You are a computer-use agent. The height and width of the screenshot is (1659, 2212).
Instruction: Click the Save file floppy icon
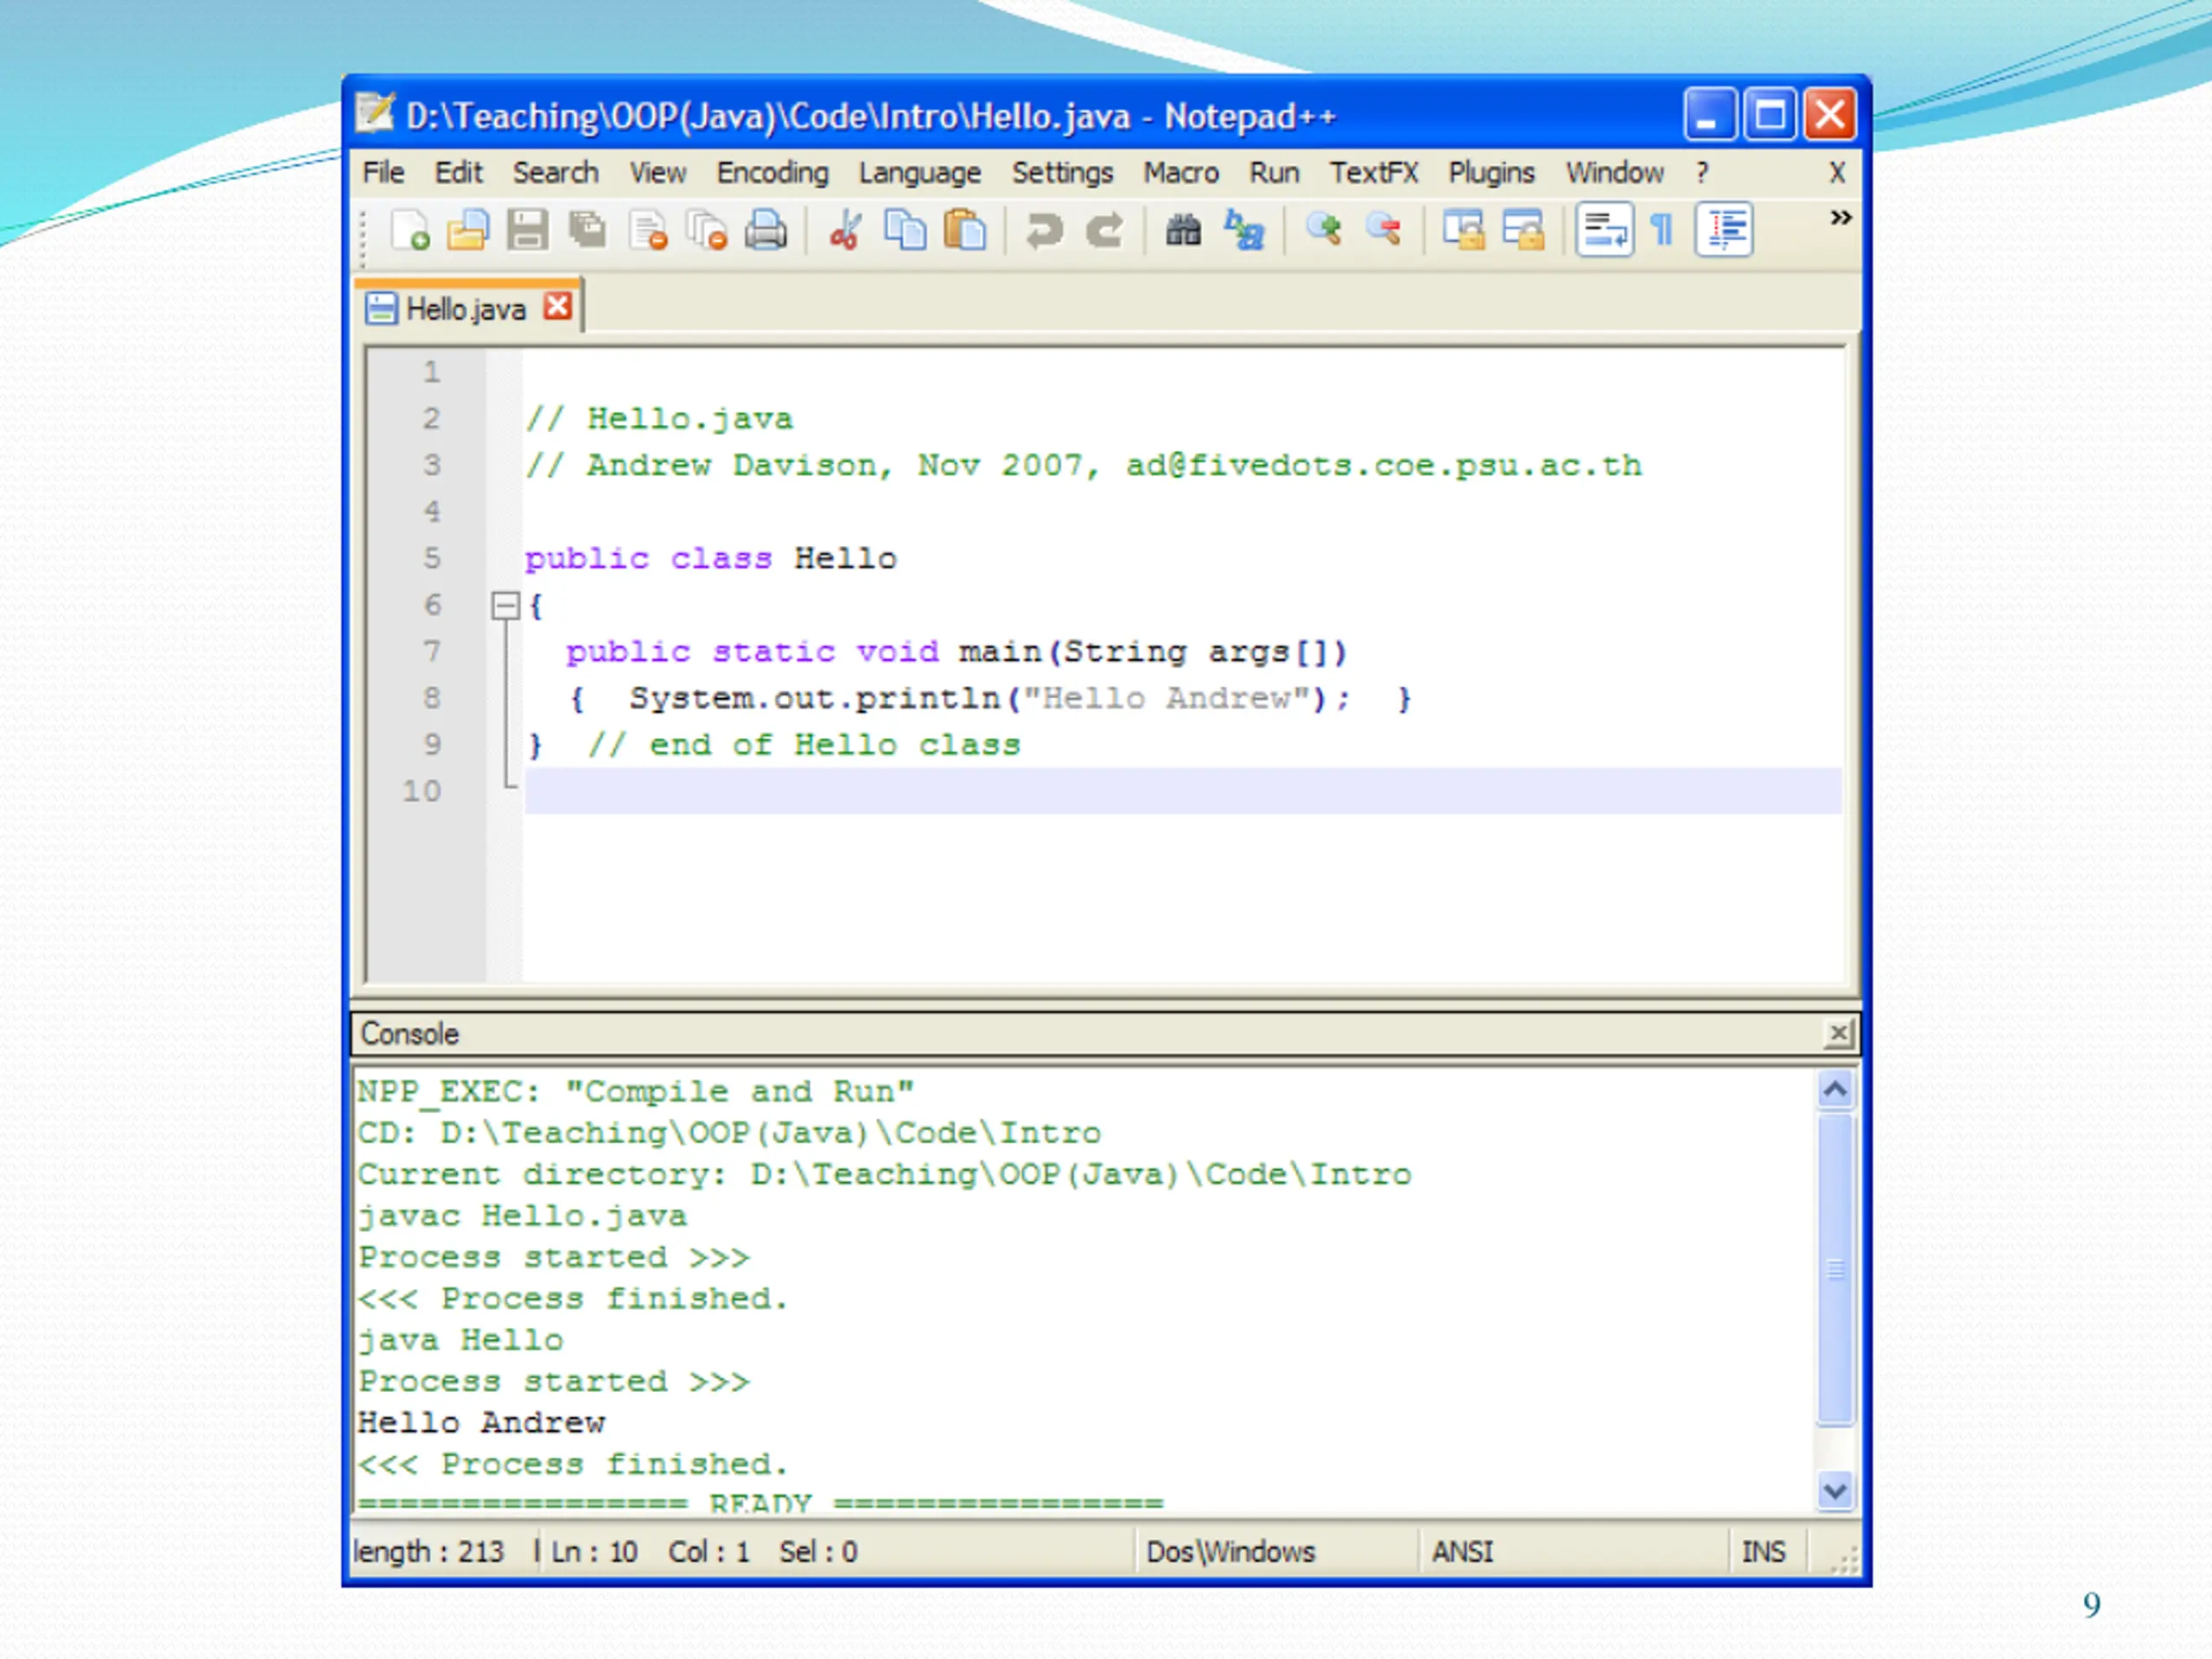[527, 230]
